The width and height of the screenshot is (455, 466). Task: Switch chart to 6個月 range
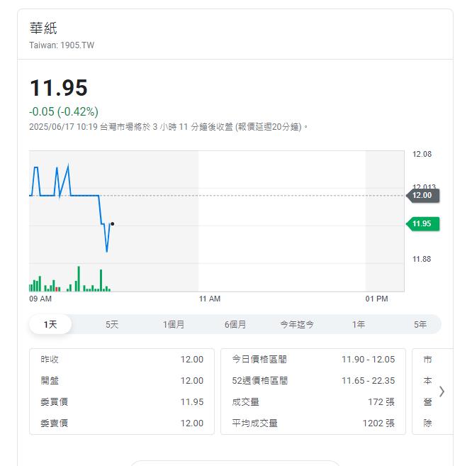coord(235,324)
